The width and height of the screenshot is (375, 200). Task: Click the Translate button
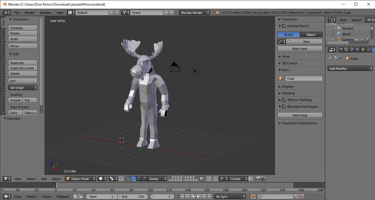(x=23, y=28)
